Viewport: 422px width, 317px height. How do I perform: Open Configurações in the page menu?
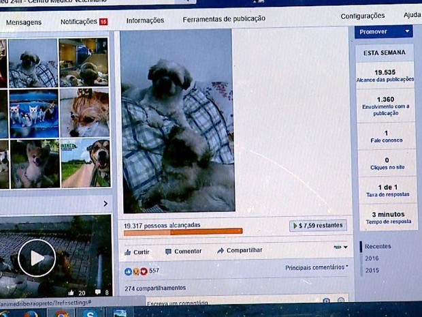(x=362, y=16)
